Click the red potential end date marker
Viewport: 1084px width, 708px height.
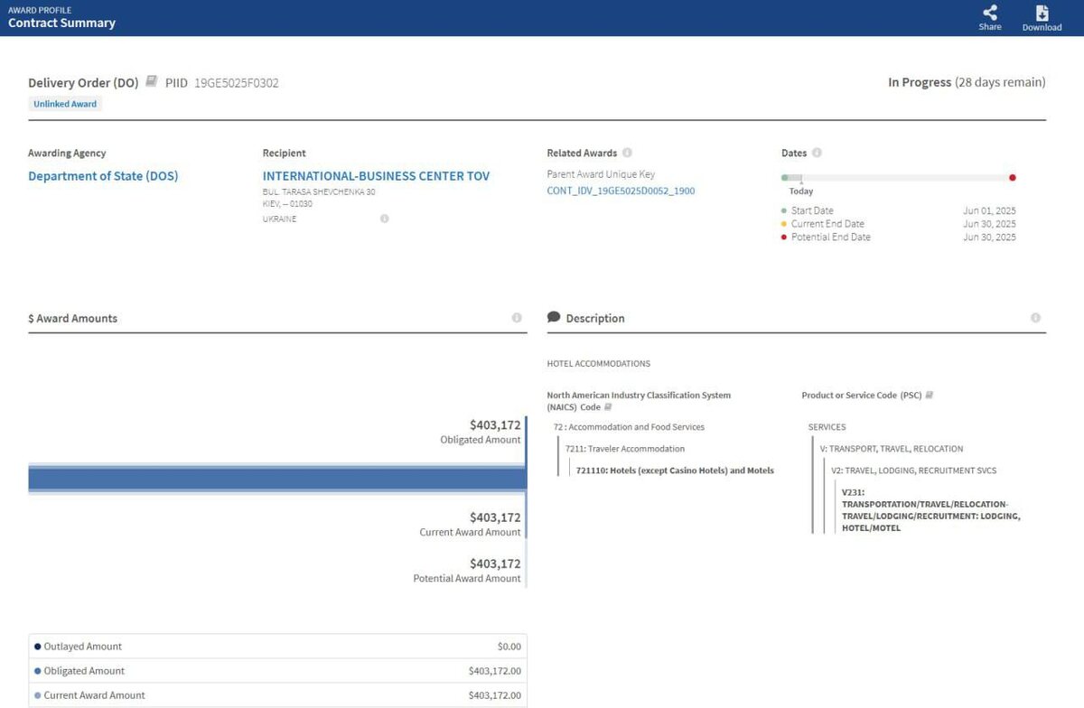pos(1013,178)
